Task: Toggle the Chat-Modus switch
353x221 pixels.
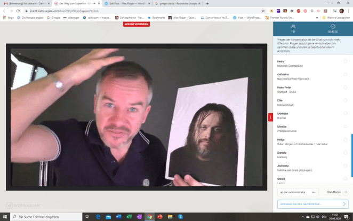Action: pyautogui.click(x=346, y=192)
